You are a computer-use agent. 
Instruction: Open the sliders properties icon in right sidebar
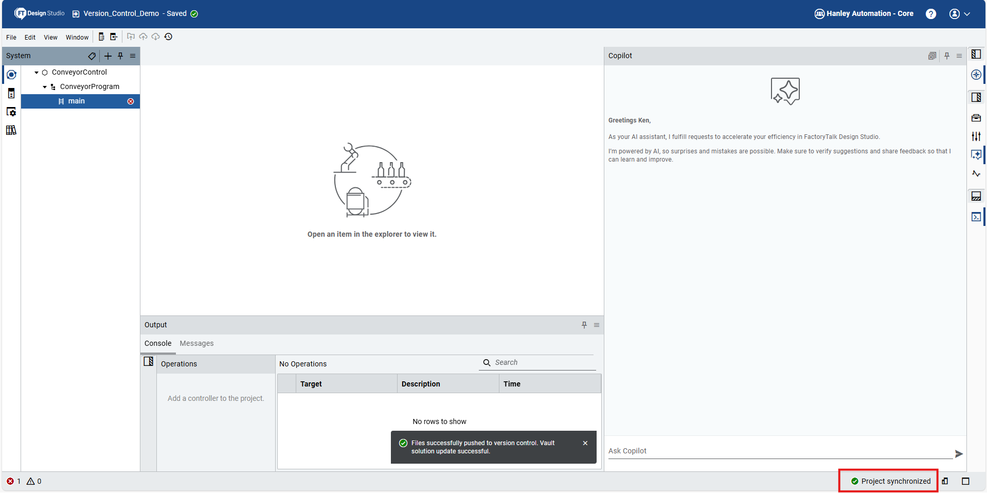pyautogui.click(x=976, y=136)
